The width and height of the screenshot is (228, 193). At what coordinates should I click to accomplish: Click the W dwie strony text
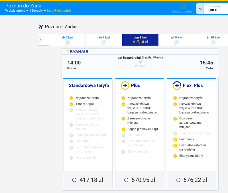tap(15, 11)
